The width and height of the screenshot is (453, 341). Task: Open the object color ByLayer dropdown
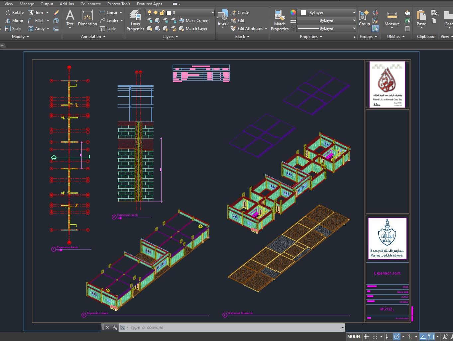click(326, 13)
